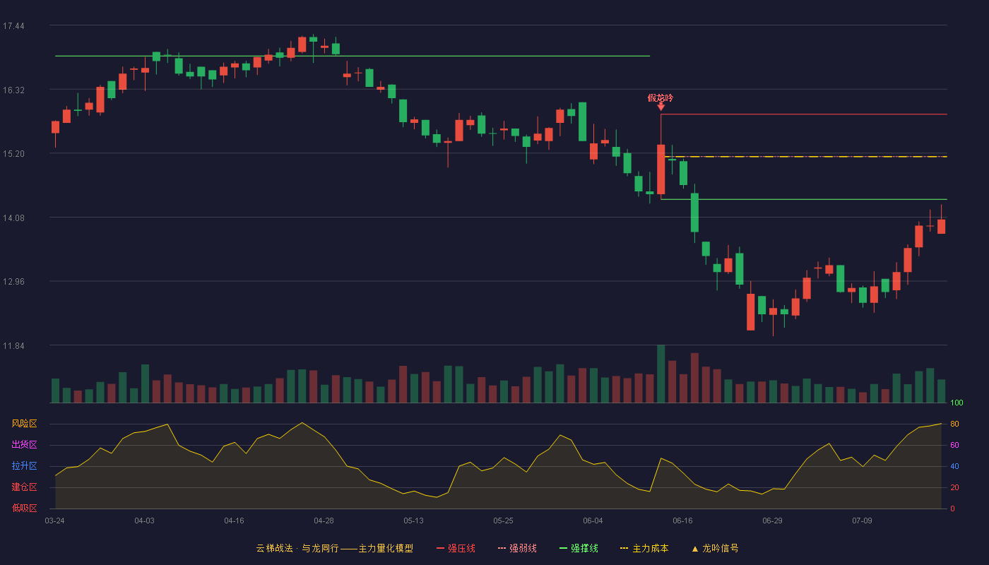The image size is (989, 565).
Task: Toggle the 主力成本 legend label
Action: (x=650, y=549)
